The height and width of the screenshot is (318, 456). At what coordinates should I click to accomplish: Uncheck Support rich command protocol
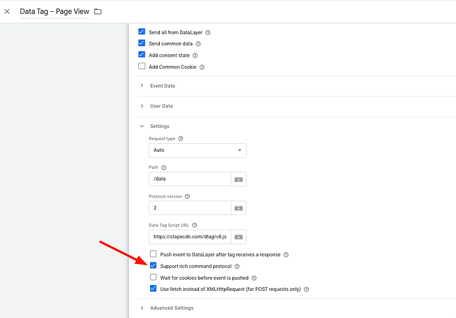[153, 266]
